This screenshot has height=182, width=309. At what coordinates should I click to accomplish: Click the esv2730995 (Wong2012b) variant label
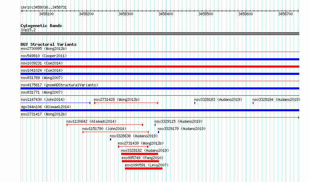44,49
